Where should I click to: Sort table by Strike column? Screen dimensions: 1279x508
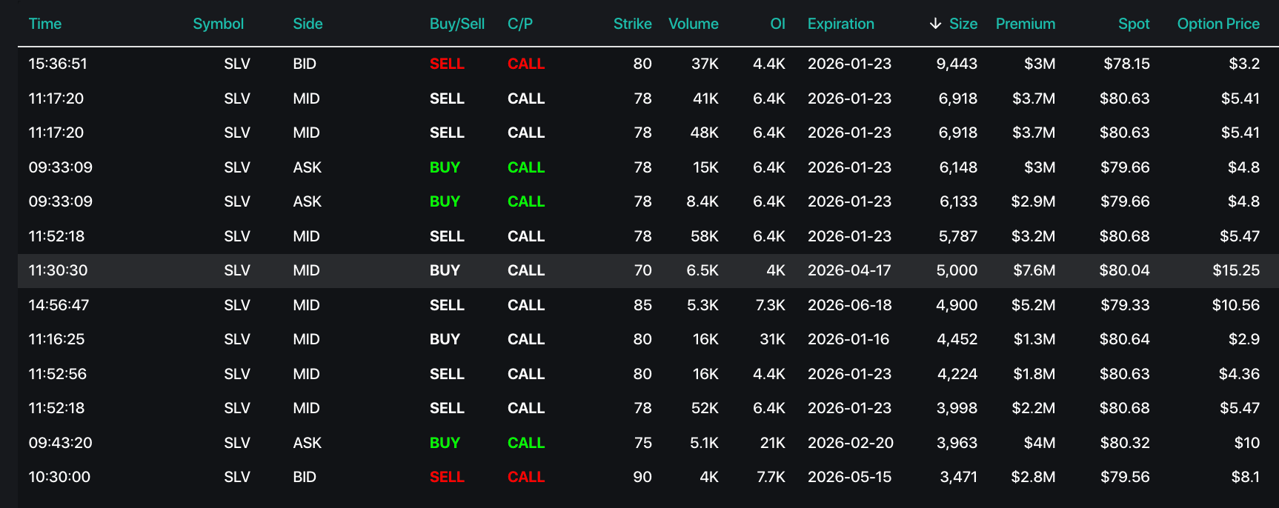tap(632, 24)
